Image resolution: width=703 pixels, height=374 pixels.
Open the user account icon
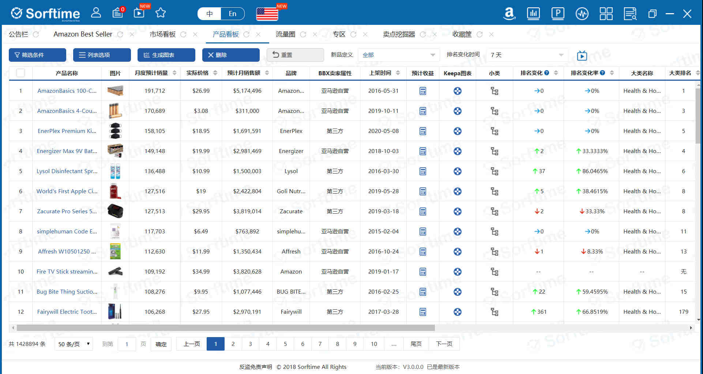coord(96,13)
